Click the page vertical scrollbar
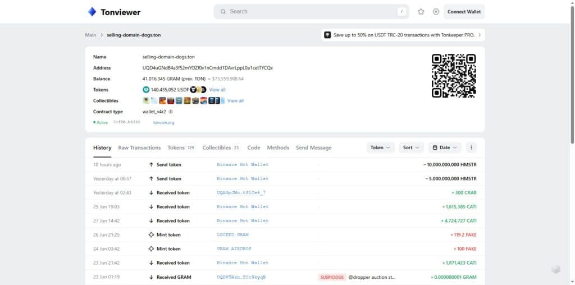 point(572,73)
